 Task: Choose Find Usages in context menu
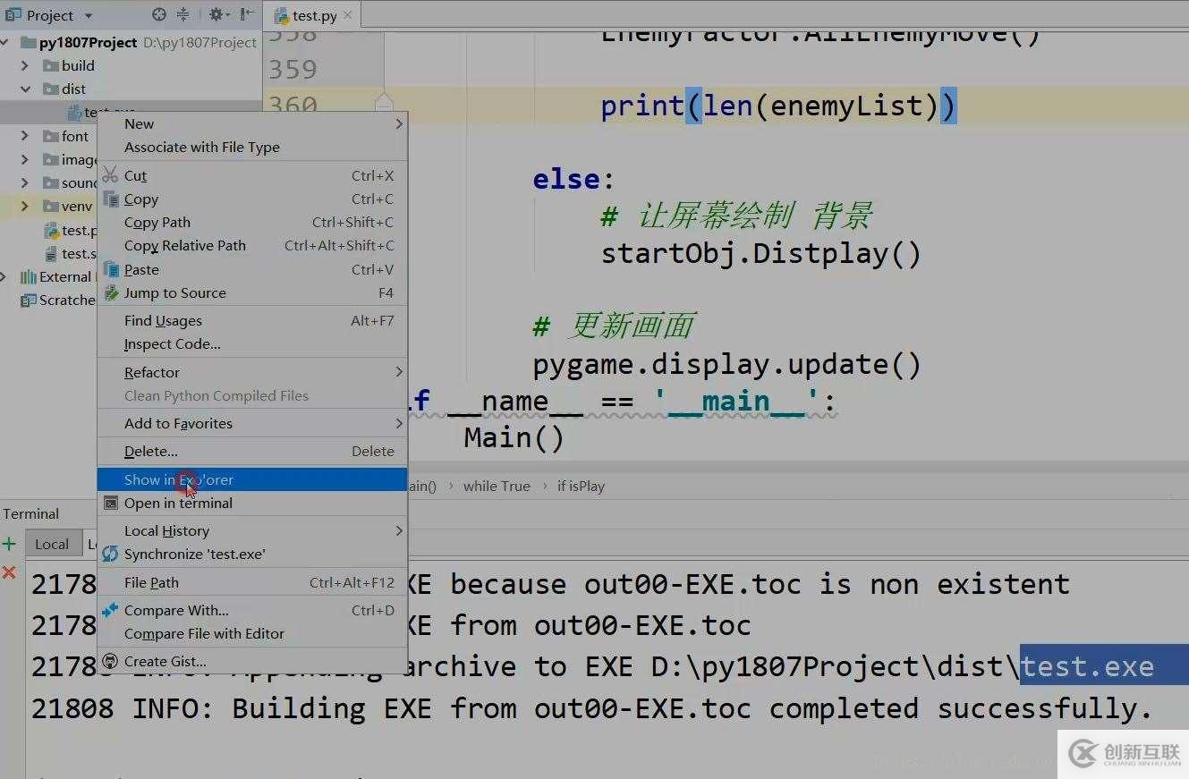pyautogui.click(x=252, y=320)
